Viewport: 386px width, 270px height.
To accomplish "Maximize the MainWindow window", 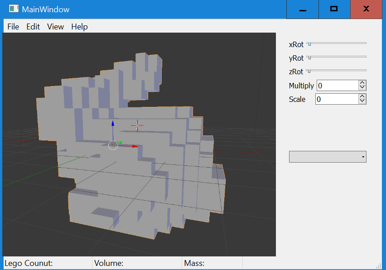I will click(334, 10).
